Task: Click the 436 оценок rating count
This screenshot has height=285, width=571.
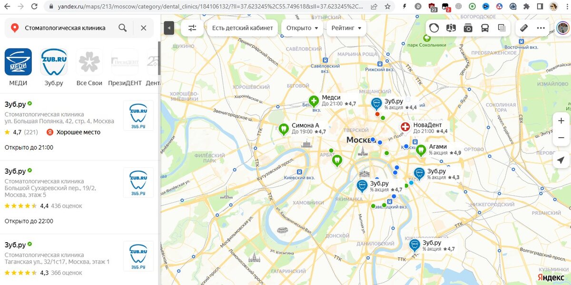Action: (x=67, y=206)
